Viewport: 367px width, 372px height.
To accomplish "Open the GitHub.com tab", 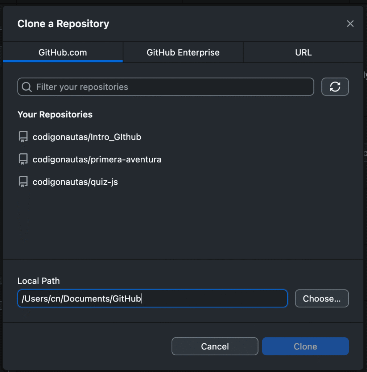I will [x=63, y=52].
